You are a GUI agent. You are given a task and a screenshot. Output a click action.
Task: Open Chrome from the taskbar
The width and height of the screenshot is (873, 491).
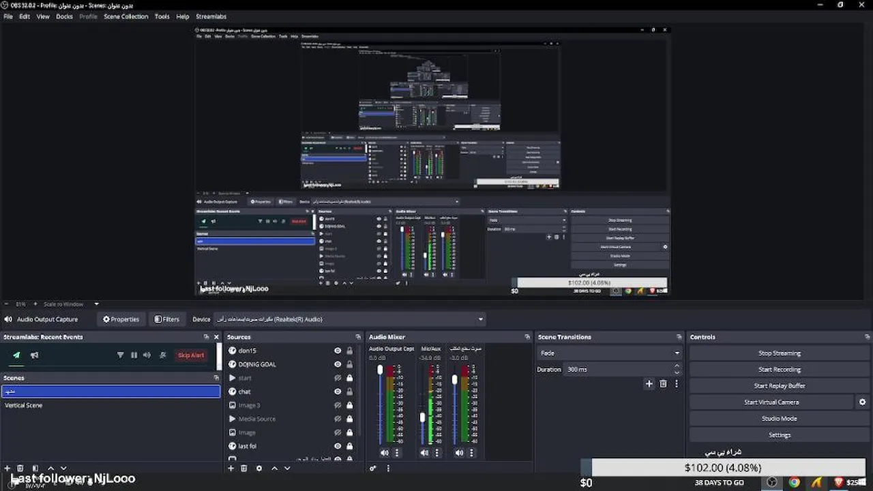coord(795,482)
